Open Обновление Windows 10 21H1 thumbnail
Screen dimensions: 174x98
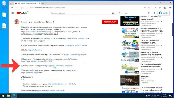coord(130,33)
